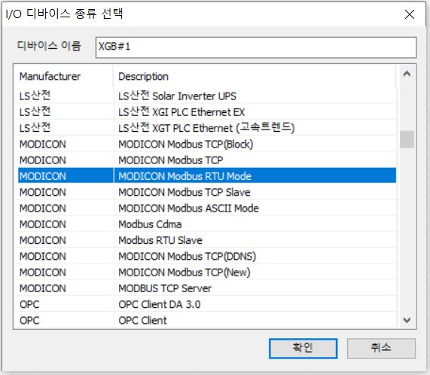Sort by the Manufacturer column header

point(63,77)
